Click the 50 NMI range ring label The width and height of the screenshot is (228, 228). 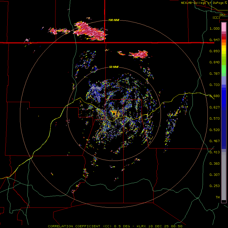click(114, 67)
